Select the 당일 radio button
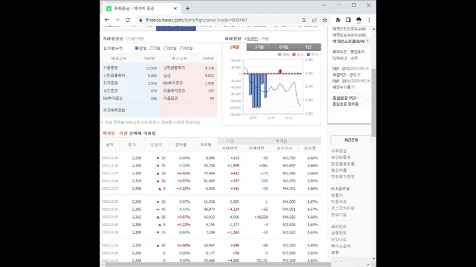 pos(137,48)
